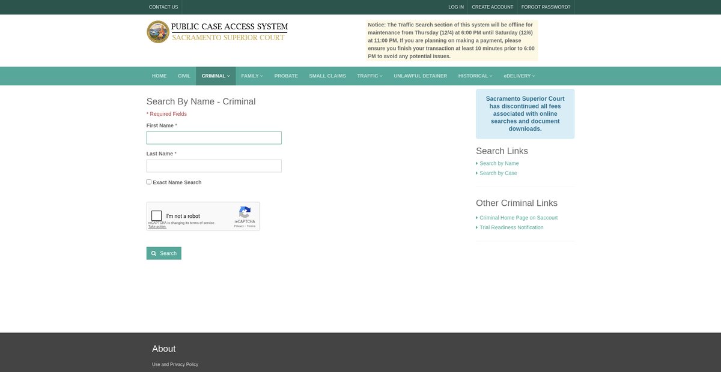Click the reCAPTCHA Take action link
The height and width of the screenshot is (372, 721).
click(x=157, y=227)
